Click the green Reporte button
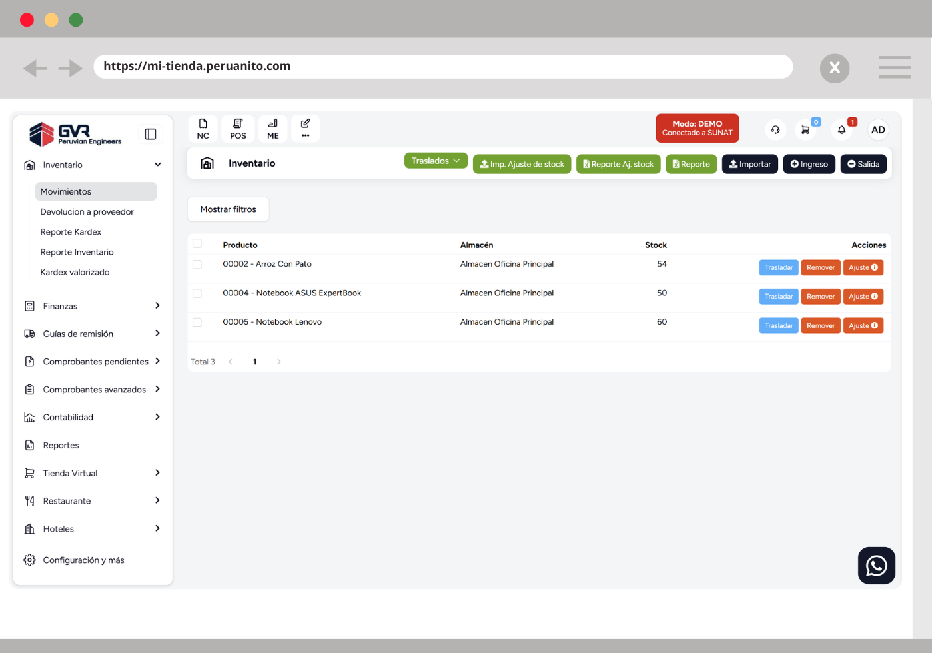932x653 pixels. coord(691,164)
